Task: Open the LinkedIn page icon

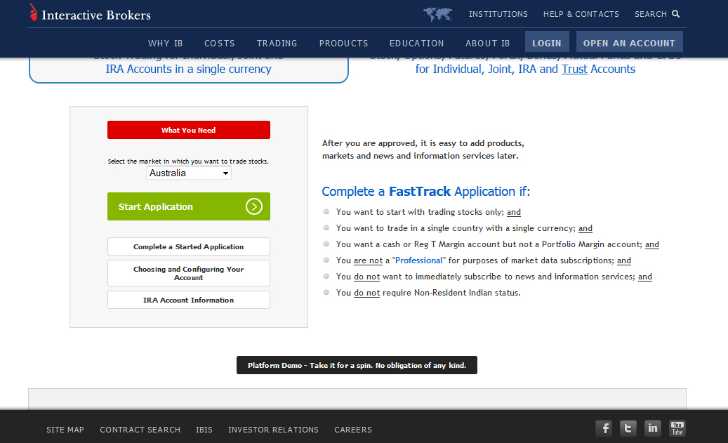Action: [653, 428]
